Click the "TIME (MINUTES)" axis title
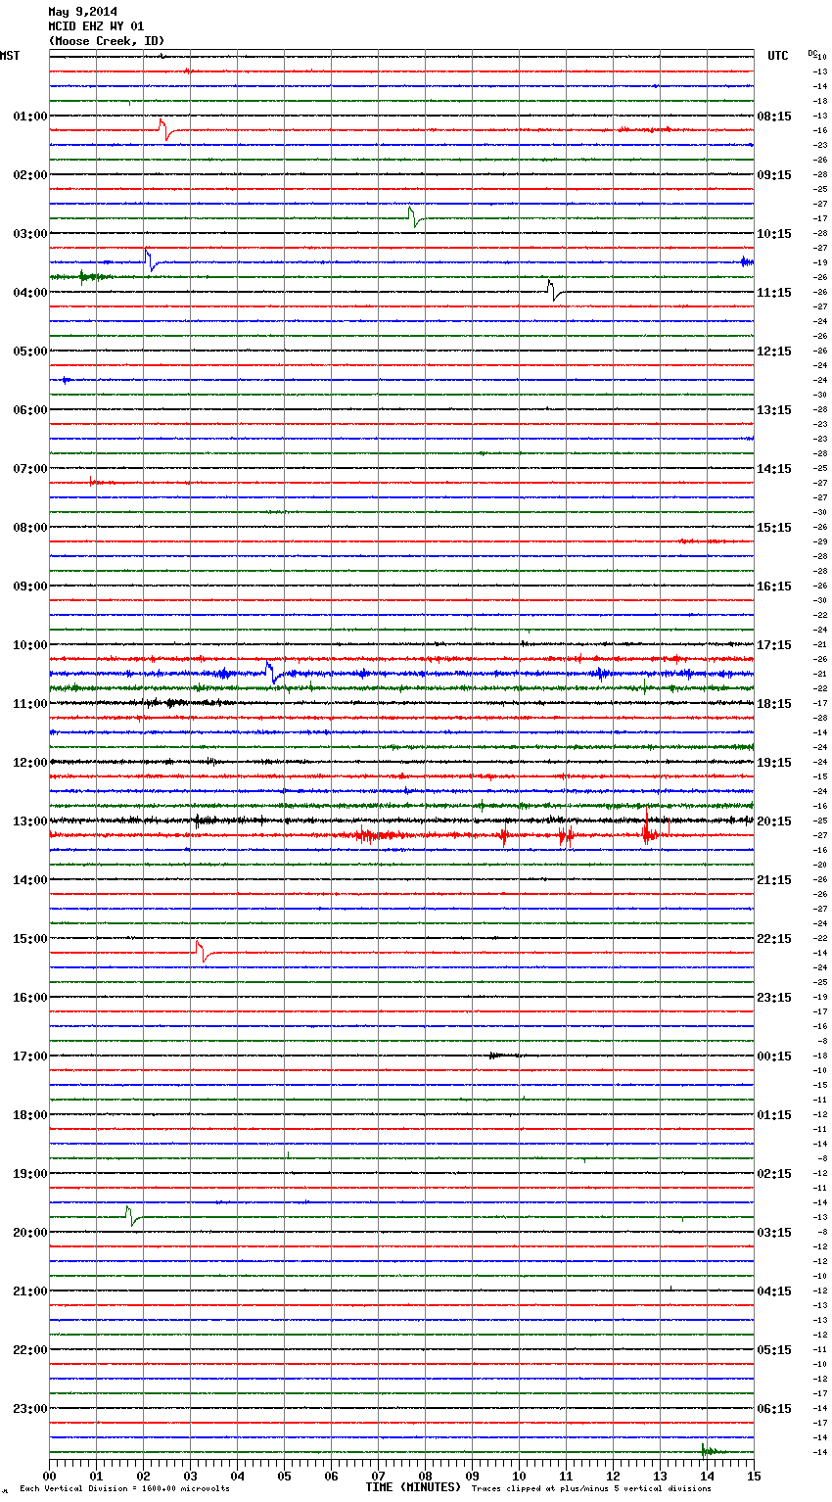 point(413,1487)
